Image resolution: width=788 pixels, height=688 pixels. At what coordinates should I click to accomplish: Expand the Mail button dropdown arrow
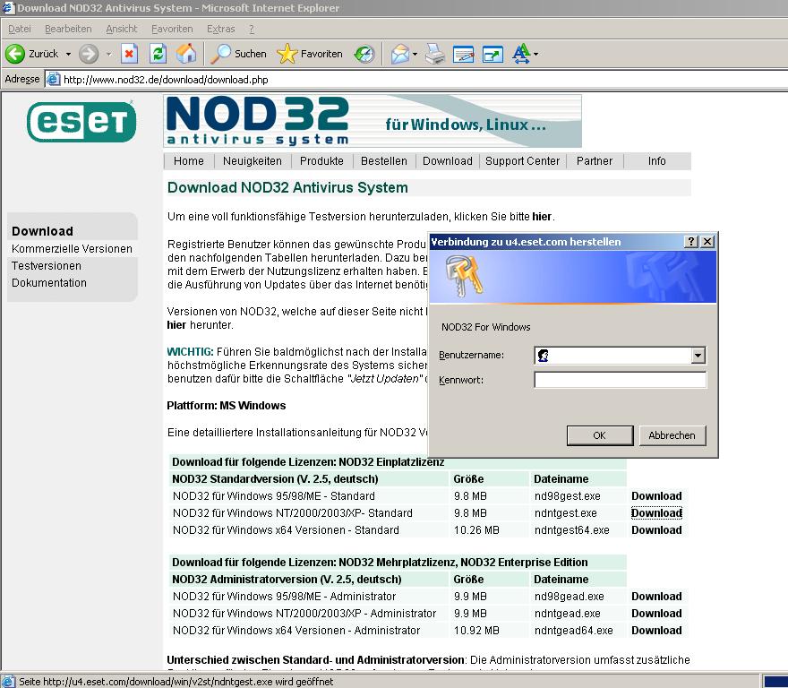(x=415, y=54)
